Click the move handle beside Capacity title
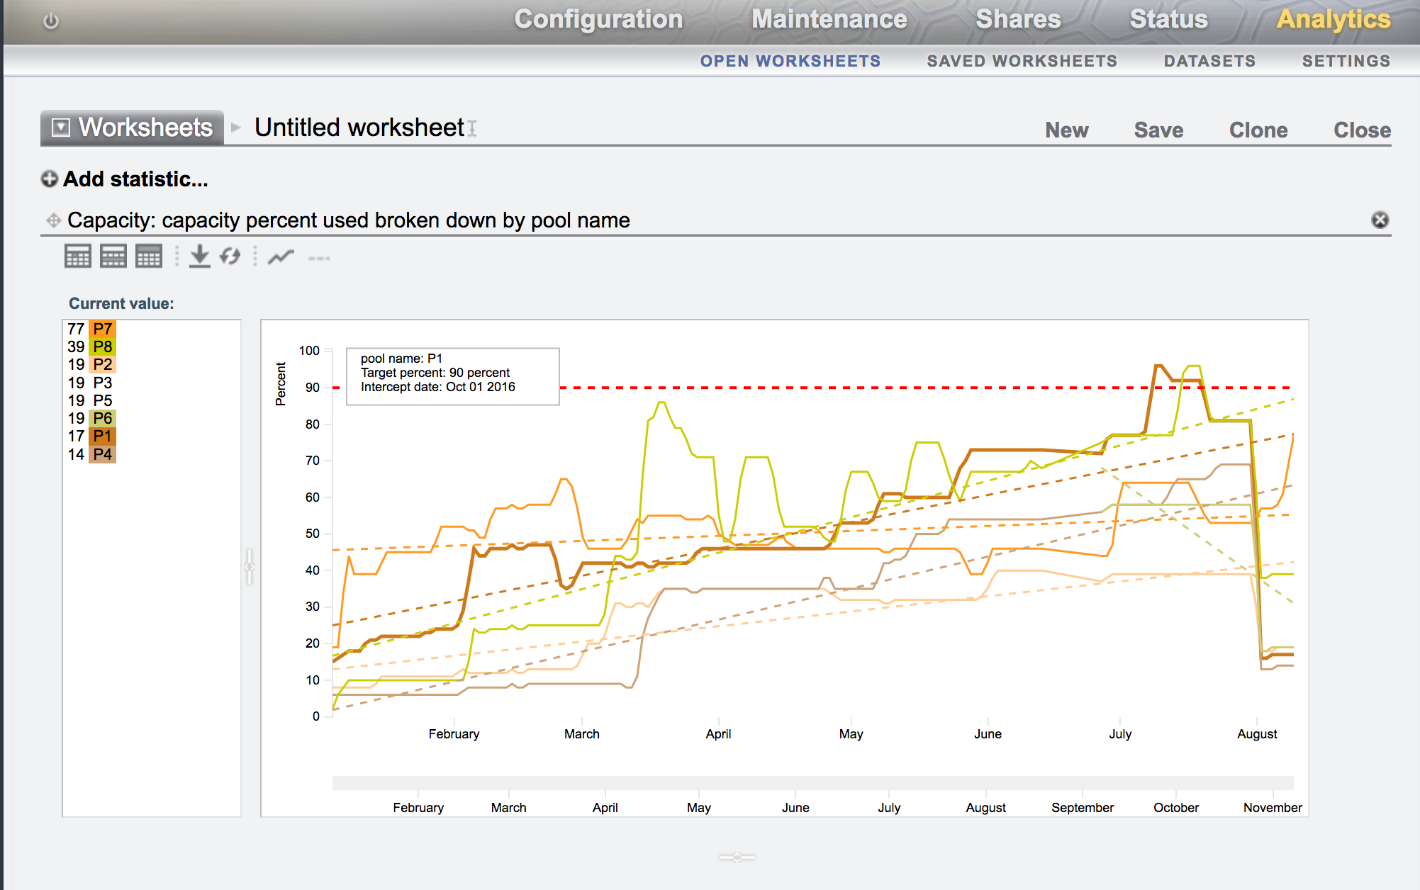The height and width of the screenshot is (890, 1420). click(x=53, y=220)
